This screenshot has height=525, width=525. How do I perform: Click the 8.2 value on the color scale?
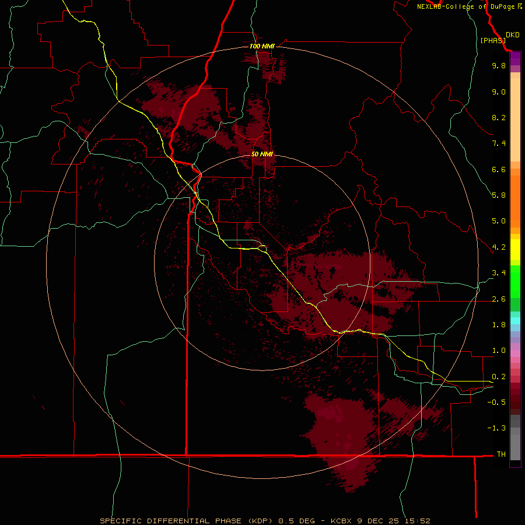499,117
